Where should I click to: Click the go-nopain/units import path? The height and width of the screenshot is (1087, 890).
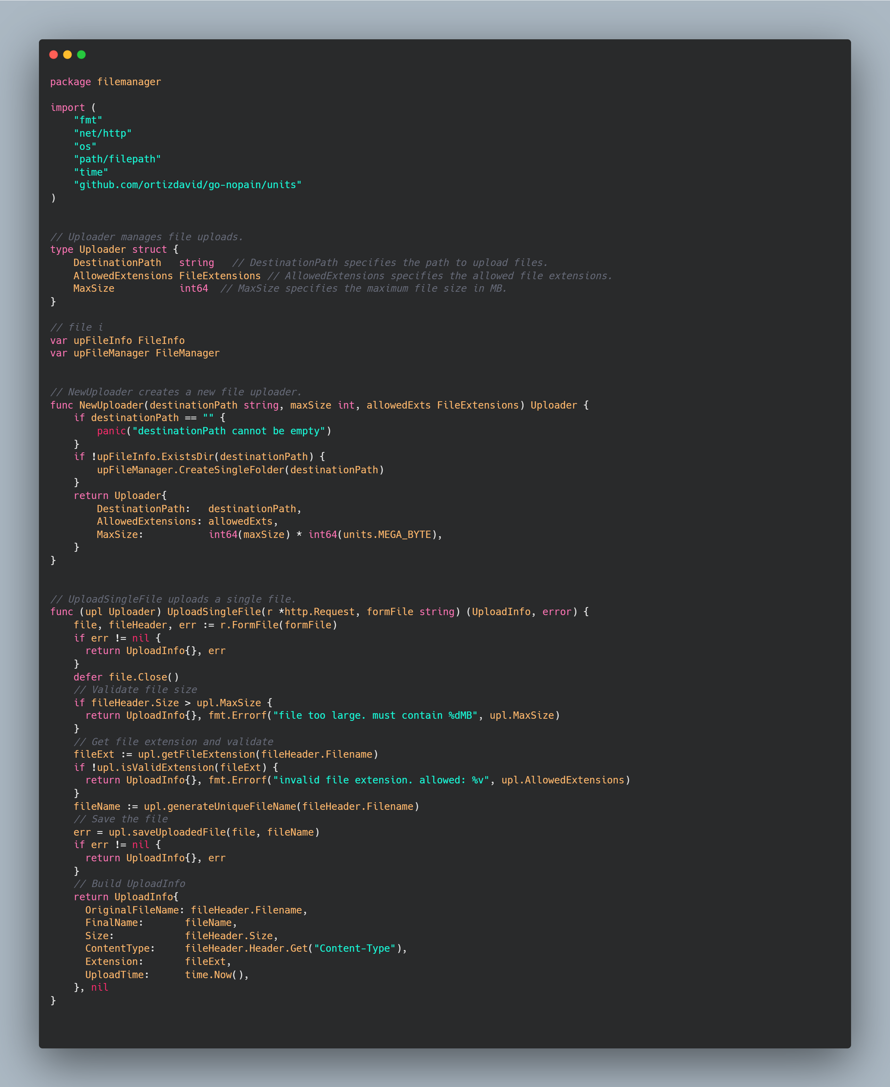(188, 185)
